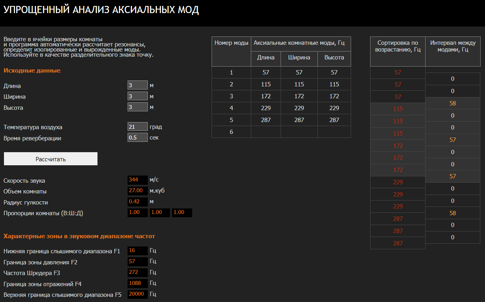485x302 pixels.
Task: Select the Время реверберации input field
Action: pyautogui.click(x=137, y=138)
